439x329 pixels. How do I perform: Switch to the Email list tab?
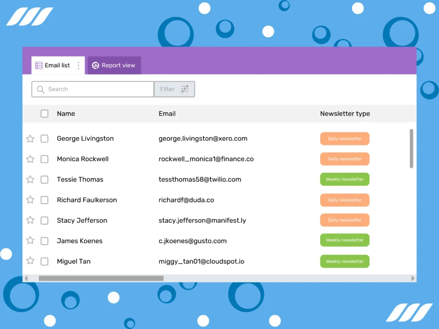click(57, 65)
